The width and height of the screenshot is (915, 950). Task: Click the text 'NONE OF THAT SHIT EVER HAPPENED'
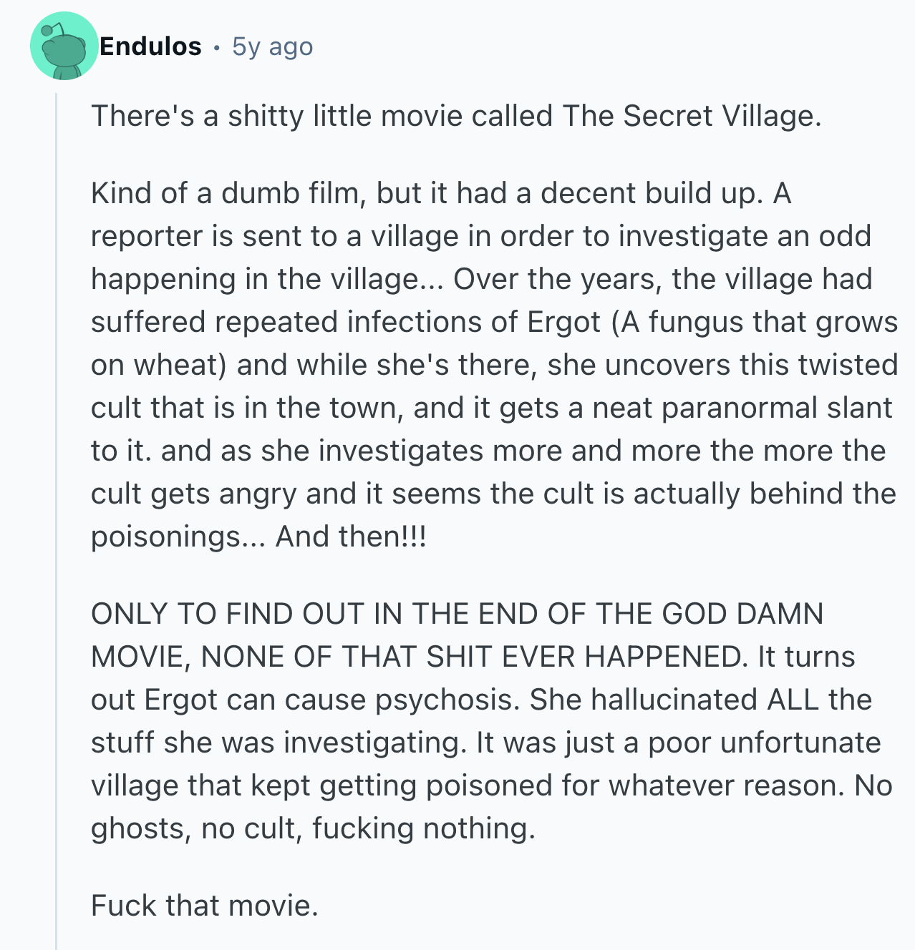coord(473,657)
